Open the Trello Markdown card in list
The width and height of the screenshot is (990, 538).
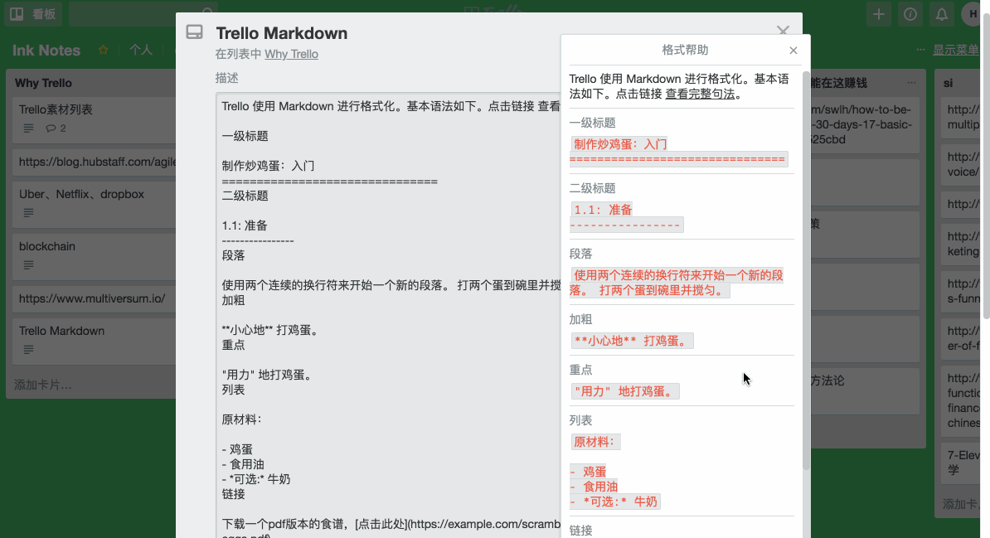point(95,341)
